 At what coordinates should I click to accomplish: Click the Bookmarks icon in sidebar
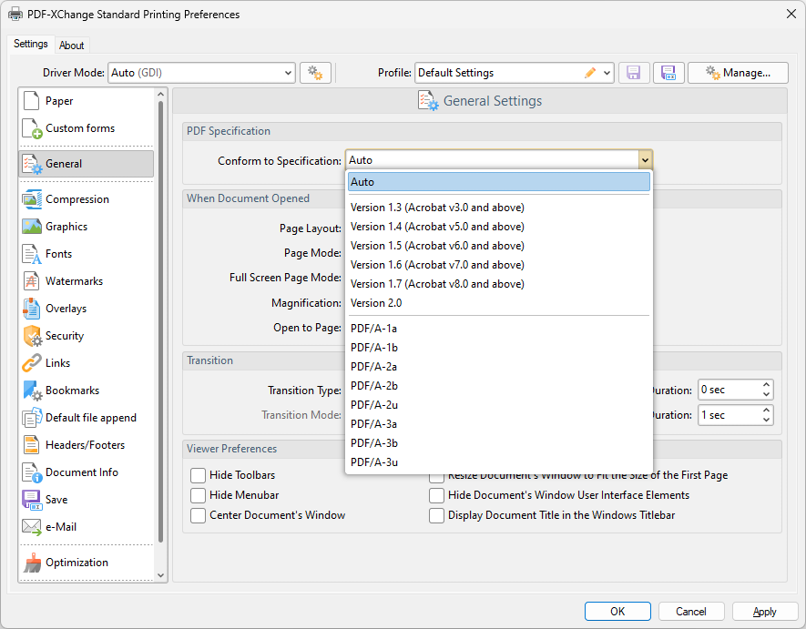(x=32, y=391)
